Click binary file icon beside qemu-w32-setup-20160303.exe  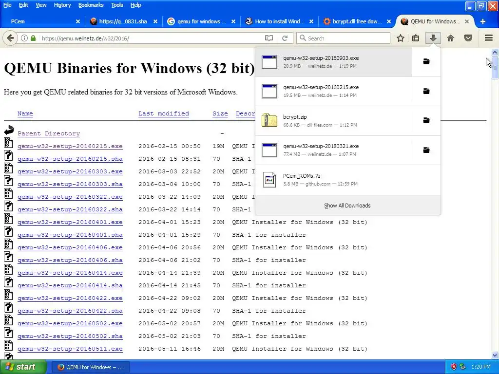[x=8, y=168]
